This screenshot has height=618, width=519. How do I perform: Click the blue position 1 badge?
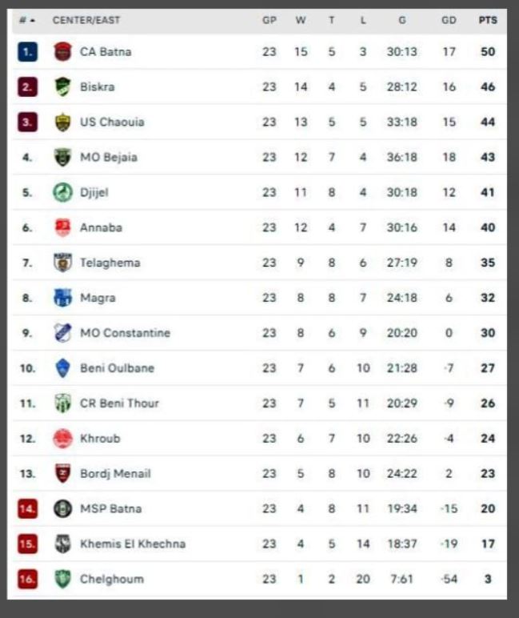pyautogui.click(x=27, y=52)
